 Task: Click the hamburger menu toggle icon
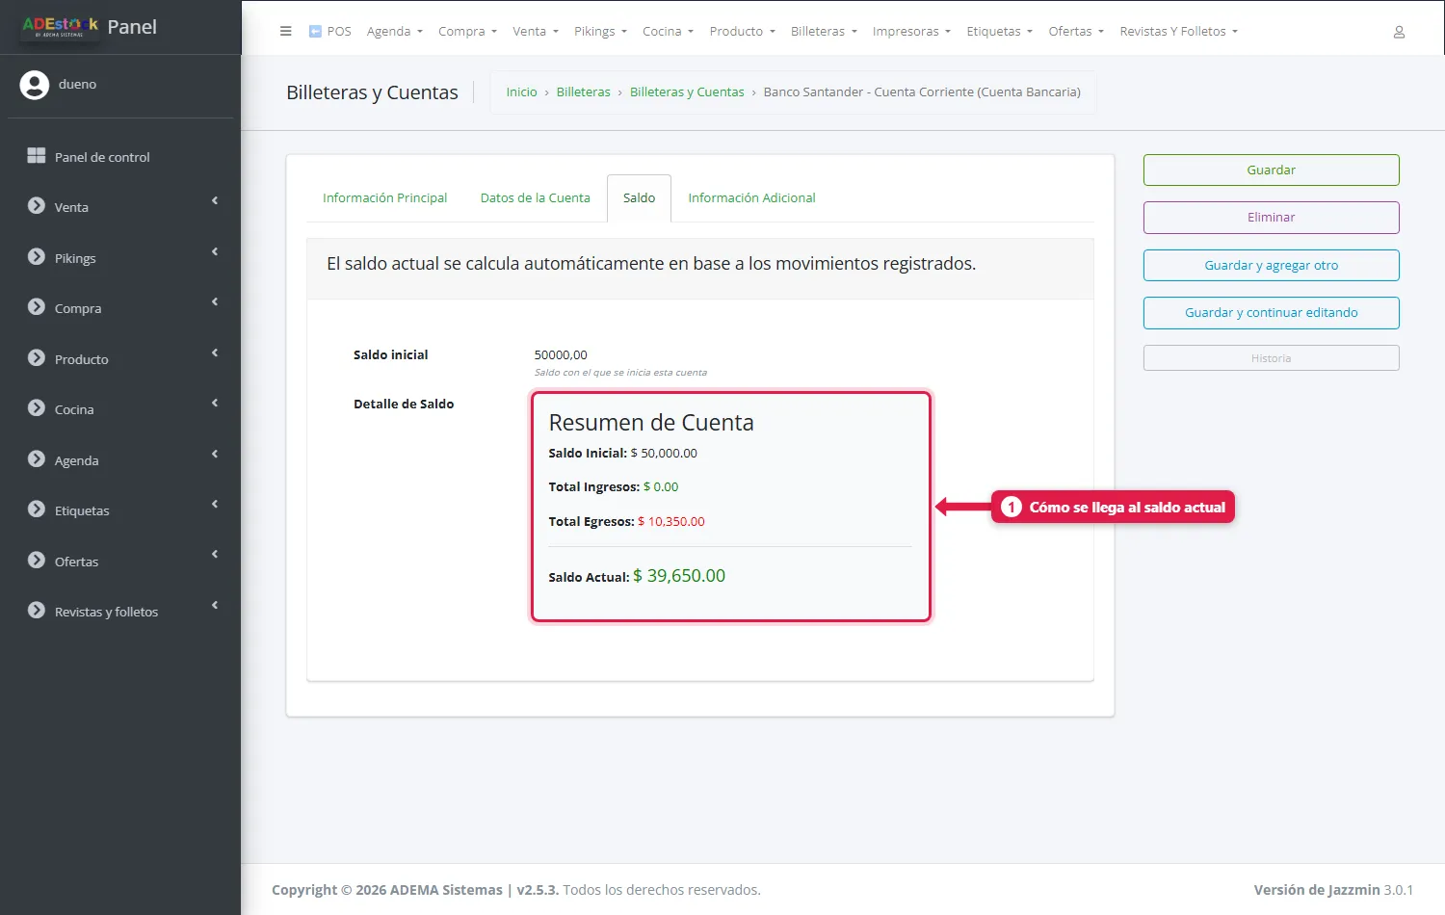tap(285, 31)
